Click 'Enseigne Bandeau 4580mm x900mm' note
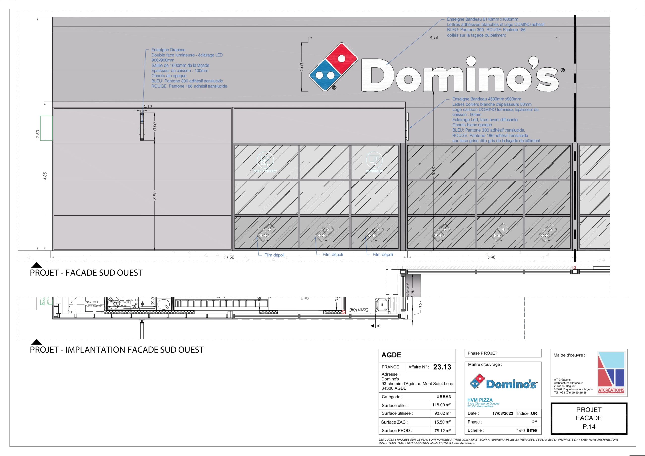 [x=487, y=99]
